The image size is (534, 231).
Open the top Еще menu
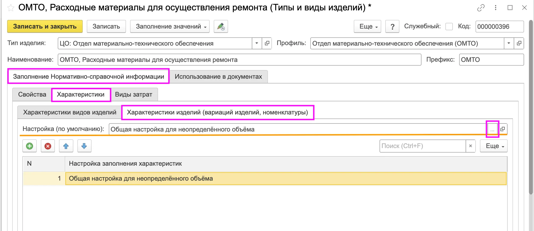367,26
